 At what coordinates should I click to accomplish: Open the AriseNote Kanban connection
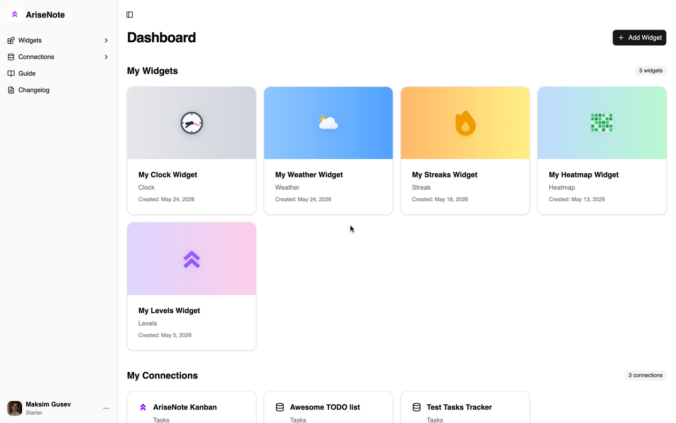tap(192, 408)
